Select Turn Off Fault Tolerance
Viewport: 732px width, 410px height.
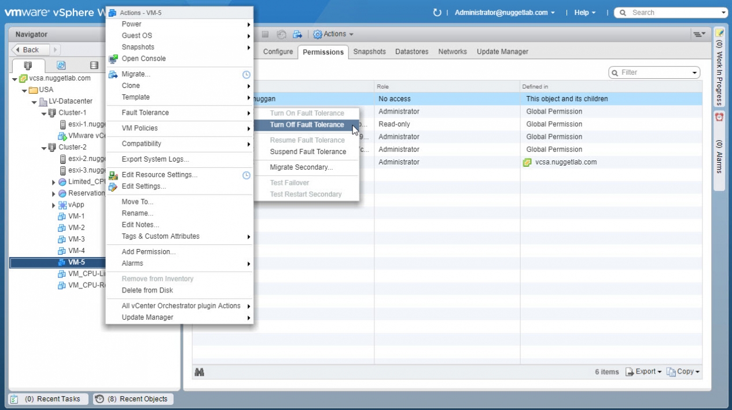(x=307, y=125)
